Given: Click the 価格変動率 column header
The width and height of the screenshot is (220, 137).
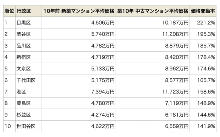Looking at the screenshot, I should [x=203, y=11].
